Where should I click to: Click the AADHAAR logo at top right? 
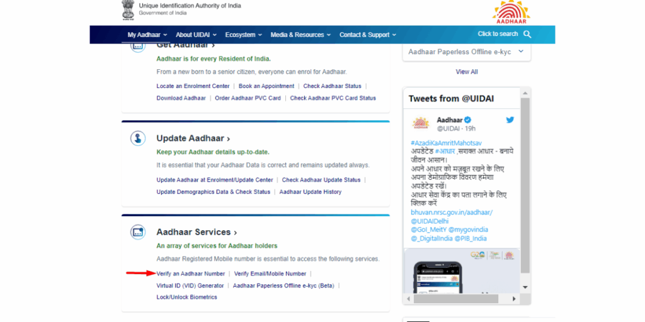pyautogui.click(x=511, y=12)
